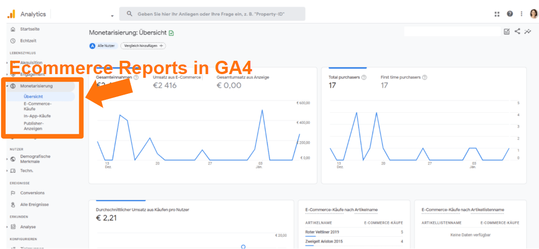Click the Techn. devices icon
The width and height of the screenshot is (539, 249).
click(x=13, y=171)
